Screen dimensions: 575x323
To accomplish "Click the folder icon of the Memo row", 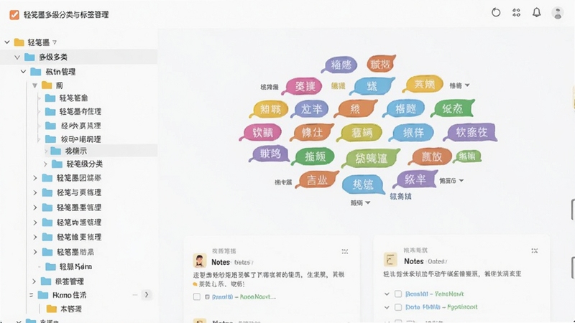I will 50,266.
